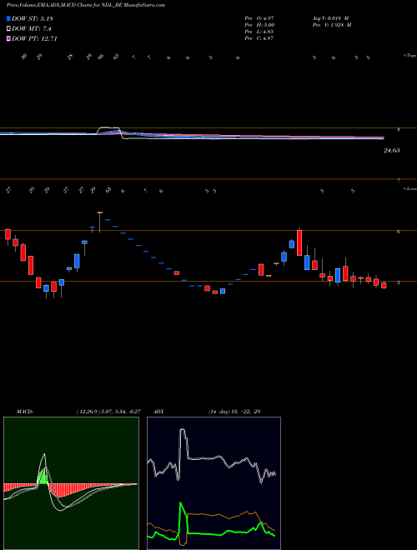417x550 pixels.
Task: Click the 'Pre C: 4.87' value
Action: [x=259, y=38]
